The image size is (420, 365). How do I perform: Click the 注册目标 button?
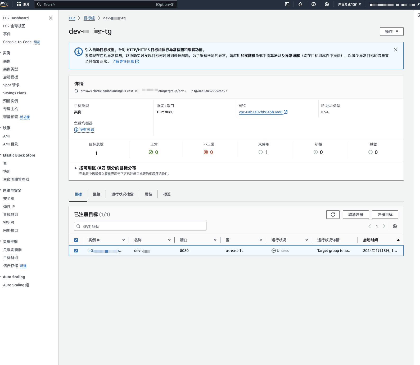pos(385,215)
